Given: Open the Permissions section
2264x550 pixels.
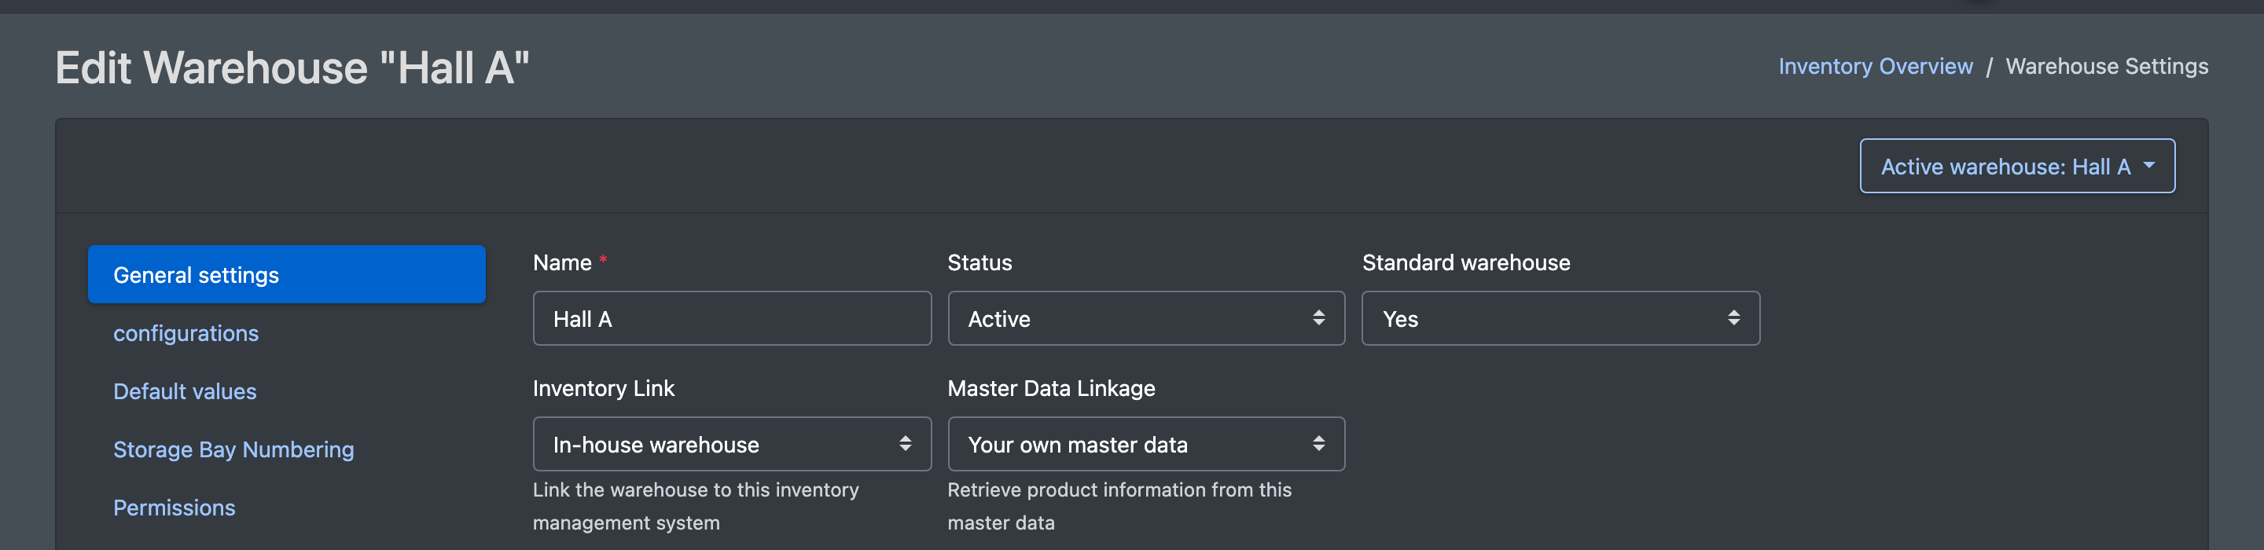Looking at the screenshot, I should point(174,507).
